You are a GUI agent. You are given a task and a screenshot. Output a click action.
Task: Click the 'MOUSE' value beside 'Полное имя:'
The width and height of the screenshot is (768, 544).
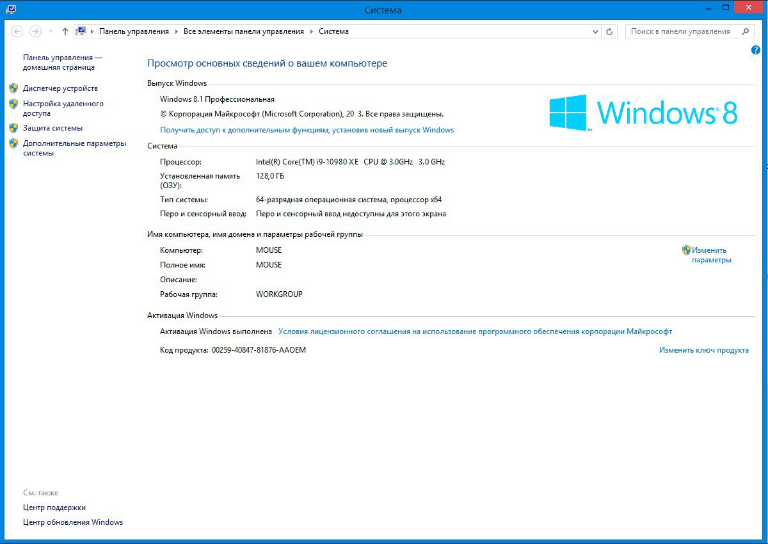[269, 265]
